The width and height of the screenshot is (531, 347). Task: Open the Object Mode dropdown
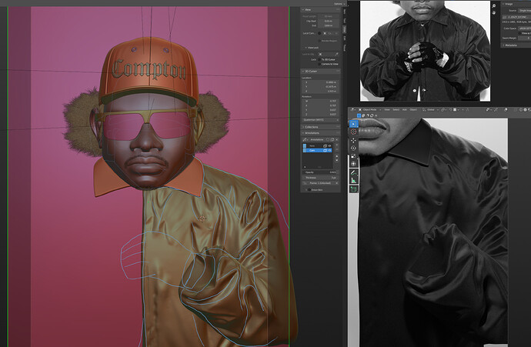[x=369, y=110]
